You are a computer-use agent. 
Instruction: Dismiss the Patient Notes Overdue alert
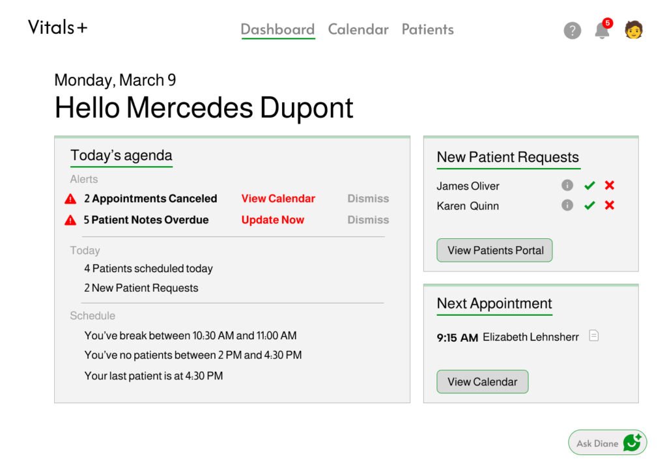(x=368, y=220)
